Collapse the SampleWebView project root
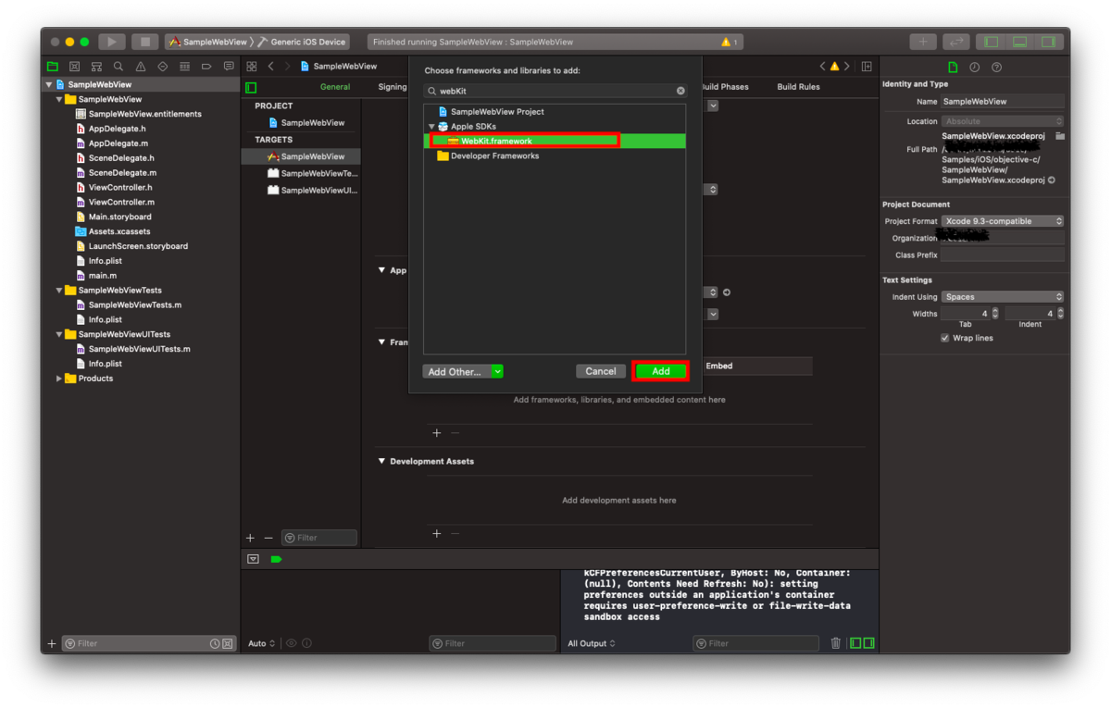This screenshot has height=708, width=1111. (x=49, y=84)
